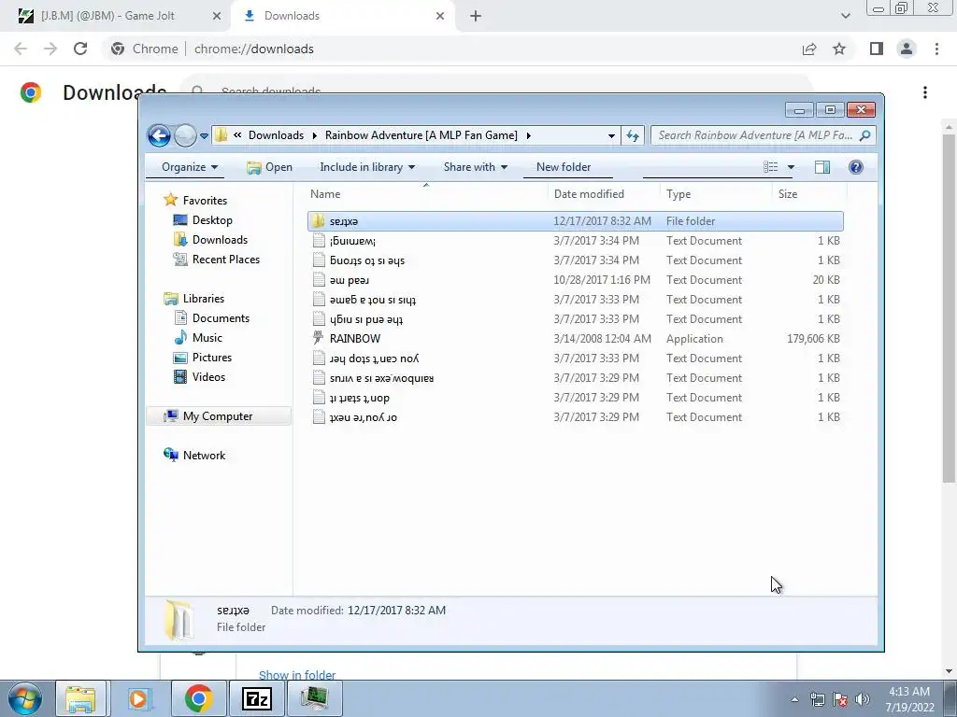Click Open in the Explorer toolbar

269,167
